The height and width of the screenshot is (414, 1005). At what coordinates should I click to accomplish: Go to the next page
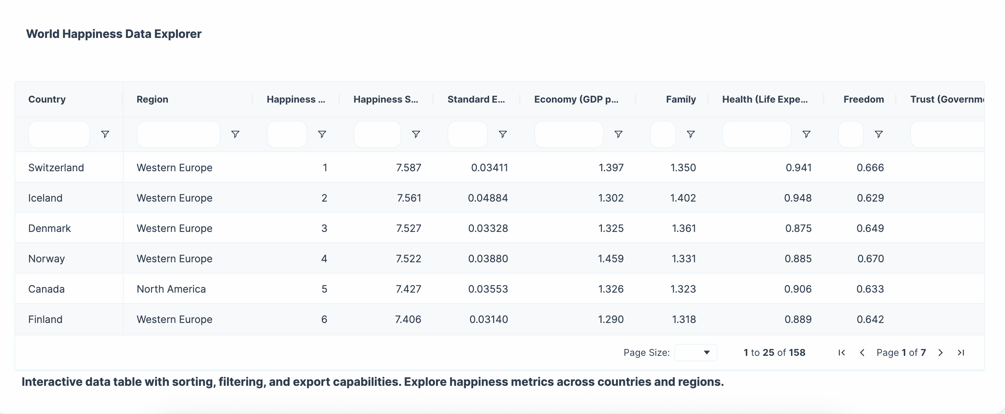pyautogui.click(x=941, y=353)
